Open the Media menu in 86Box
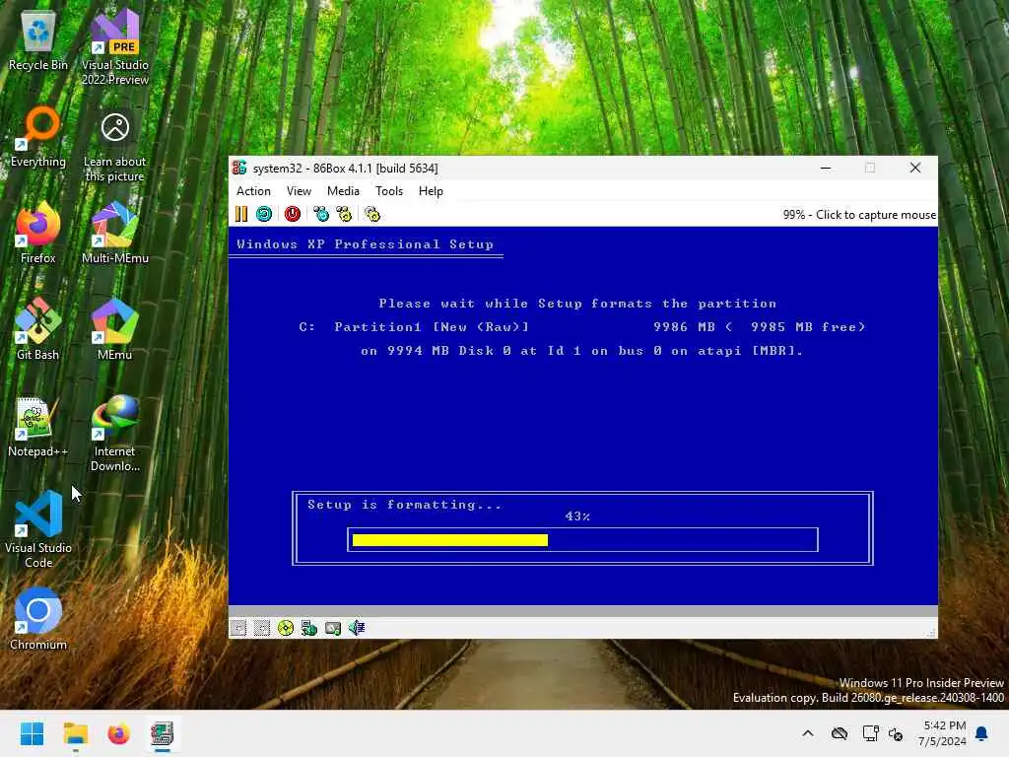 coord(343,191)
